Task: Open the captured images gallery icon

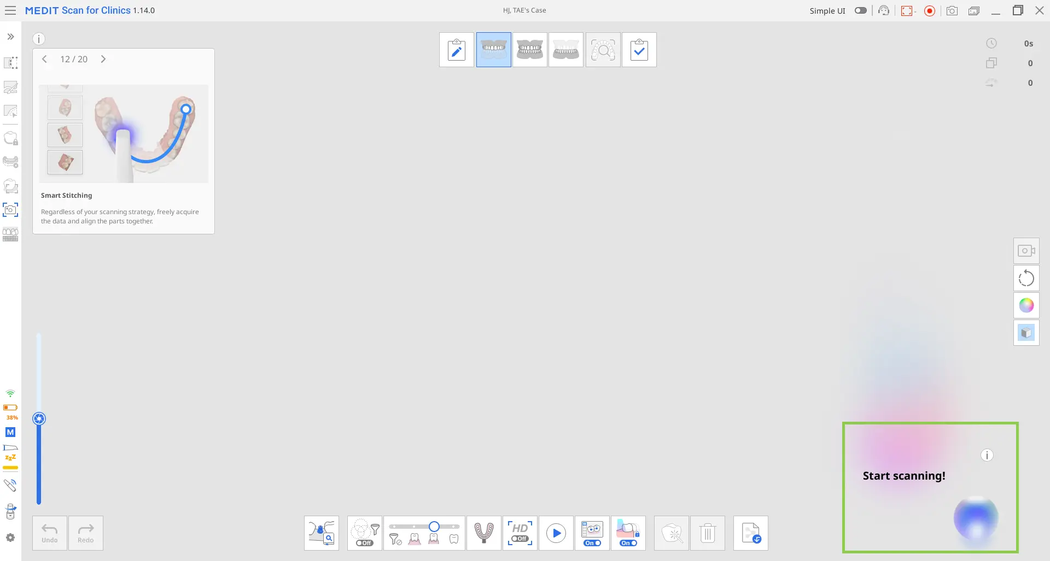Action: click(x=974, y=10)
